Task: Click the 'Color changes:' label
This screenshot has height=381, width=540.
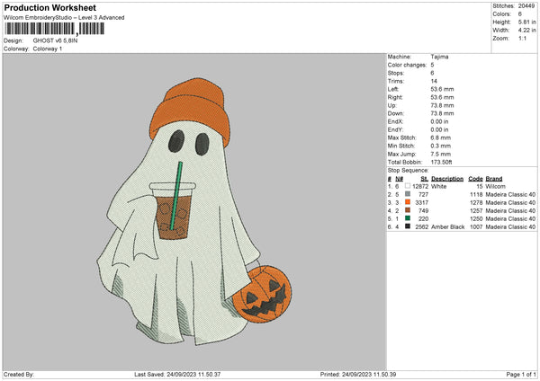Action: [407, 65]
